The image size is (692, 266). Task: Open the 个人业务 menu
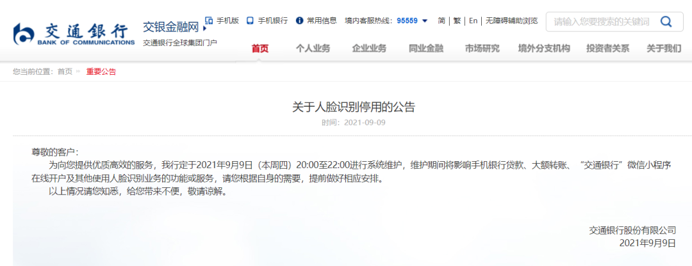pos(313,49)
